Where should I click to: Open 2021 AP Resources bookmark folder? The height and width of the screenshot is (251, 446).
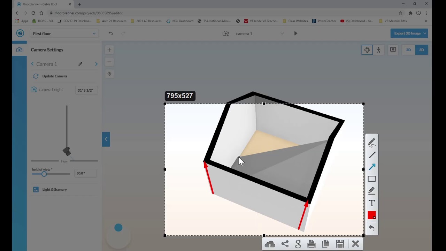point(146,21)
